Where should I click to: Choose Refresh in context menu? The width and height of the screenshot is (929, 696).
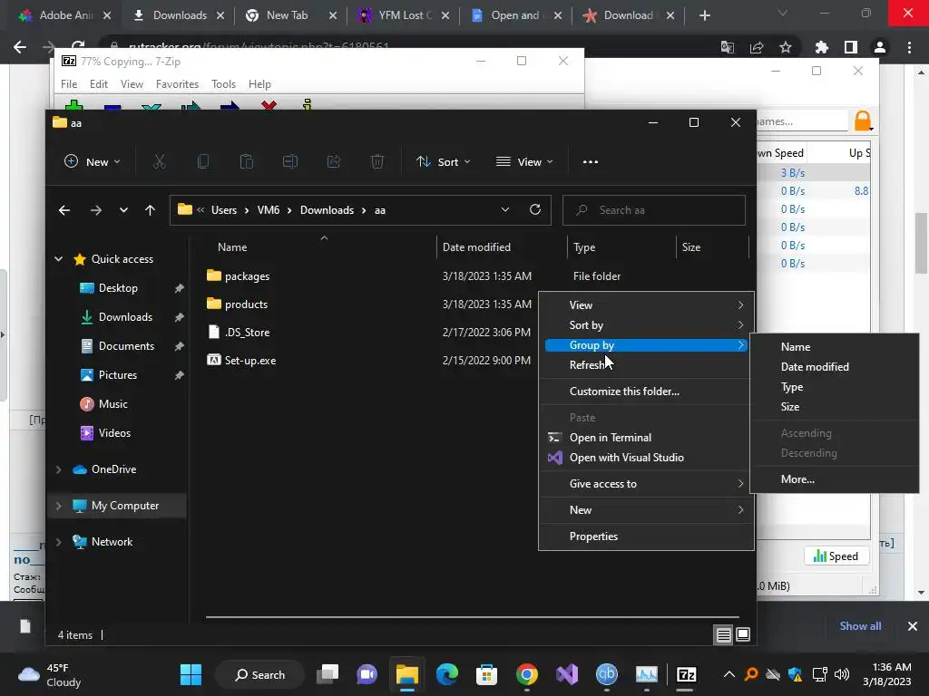[x=646, y=365]
